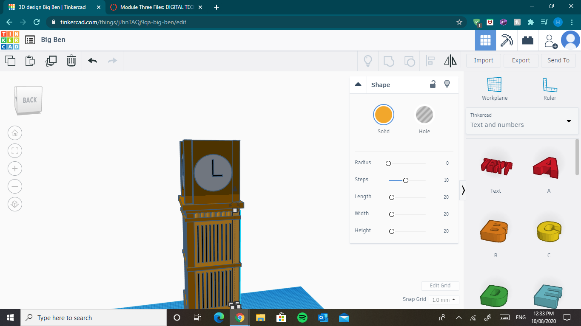Open the designs list icon
The image size is (581, 326).
click(30, 40)
